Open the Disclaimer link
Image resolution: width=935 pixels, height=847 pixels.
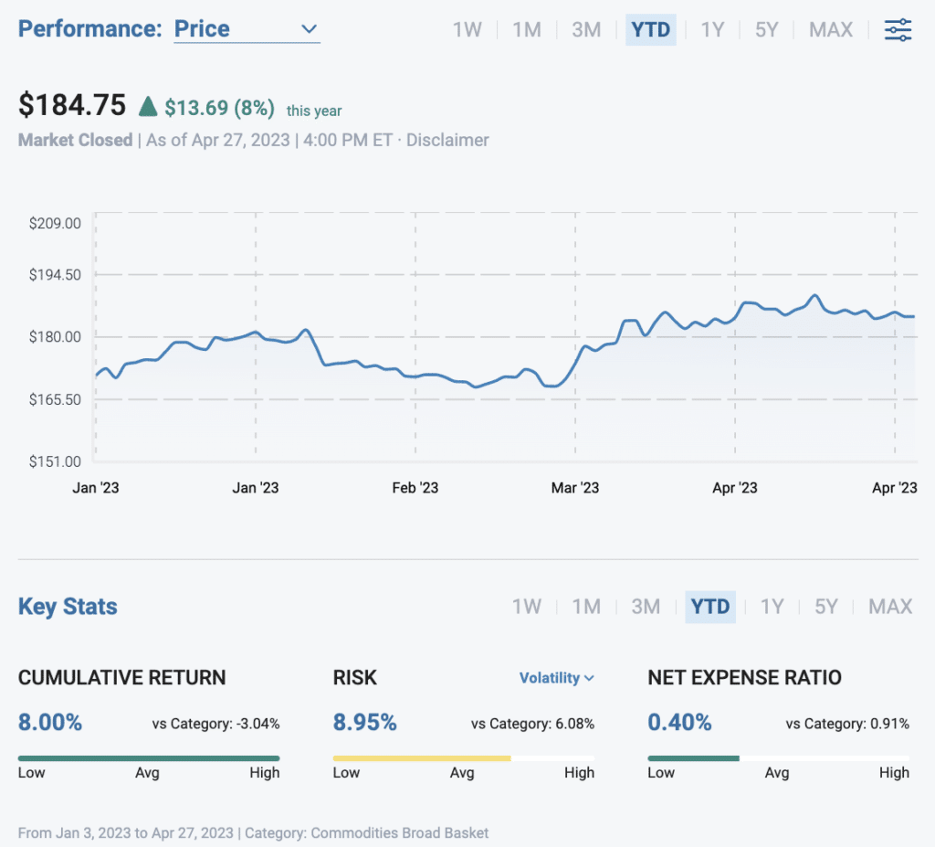tap(447, 141)
